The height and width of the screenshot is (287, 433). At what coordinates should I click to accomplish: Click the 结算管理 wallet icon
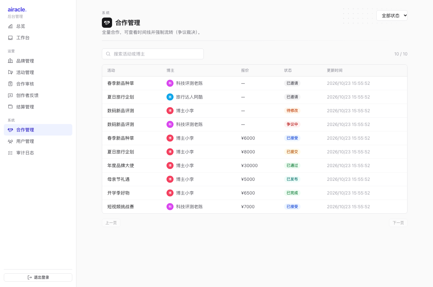(x=10, y=107)
